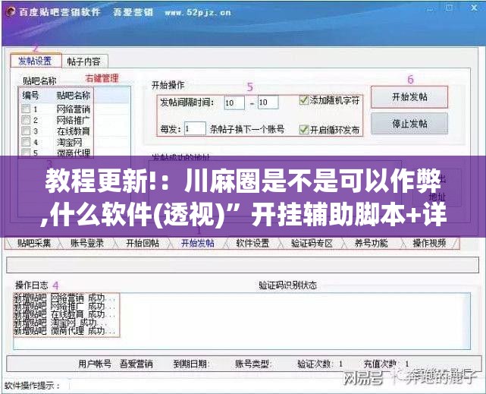
Task: Click the 右键管理 red label
Action: (x=102, y=78)
